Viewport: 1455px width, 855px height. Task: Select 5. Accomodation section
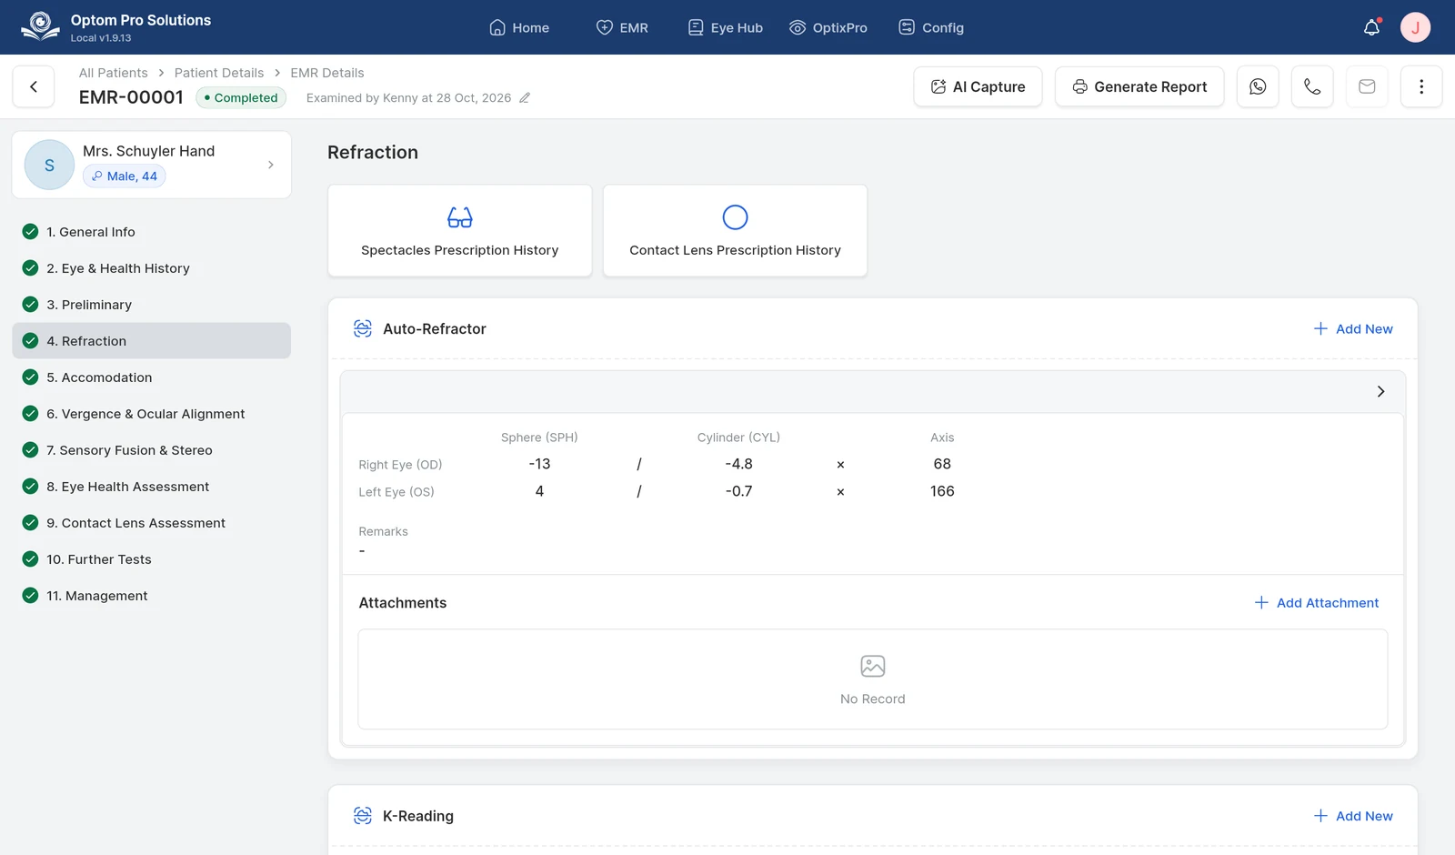[152, 377]
